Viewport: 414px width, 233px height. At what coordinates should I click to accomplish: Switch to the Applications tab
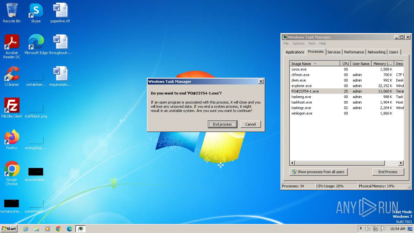click(295, 52)
